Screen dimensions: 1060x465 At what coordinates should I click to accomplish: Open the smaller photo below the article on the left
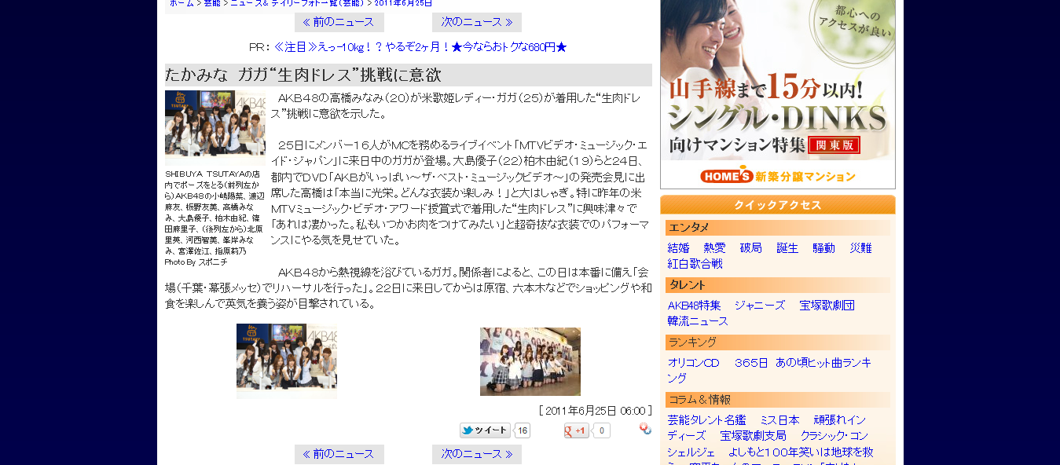pyautogui.click(x=287, y=361)
